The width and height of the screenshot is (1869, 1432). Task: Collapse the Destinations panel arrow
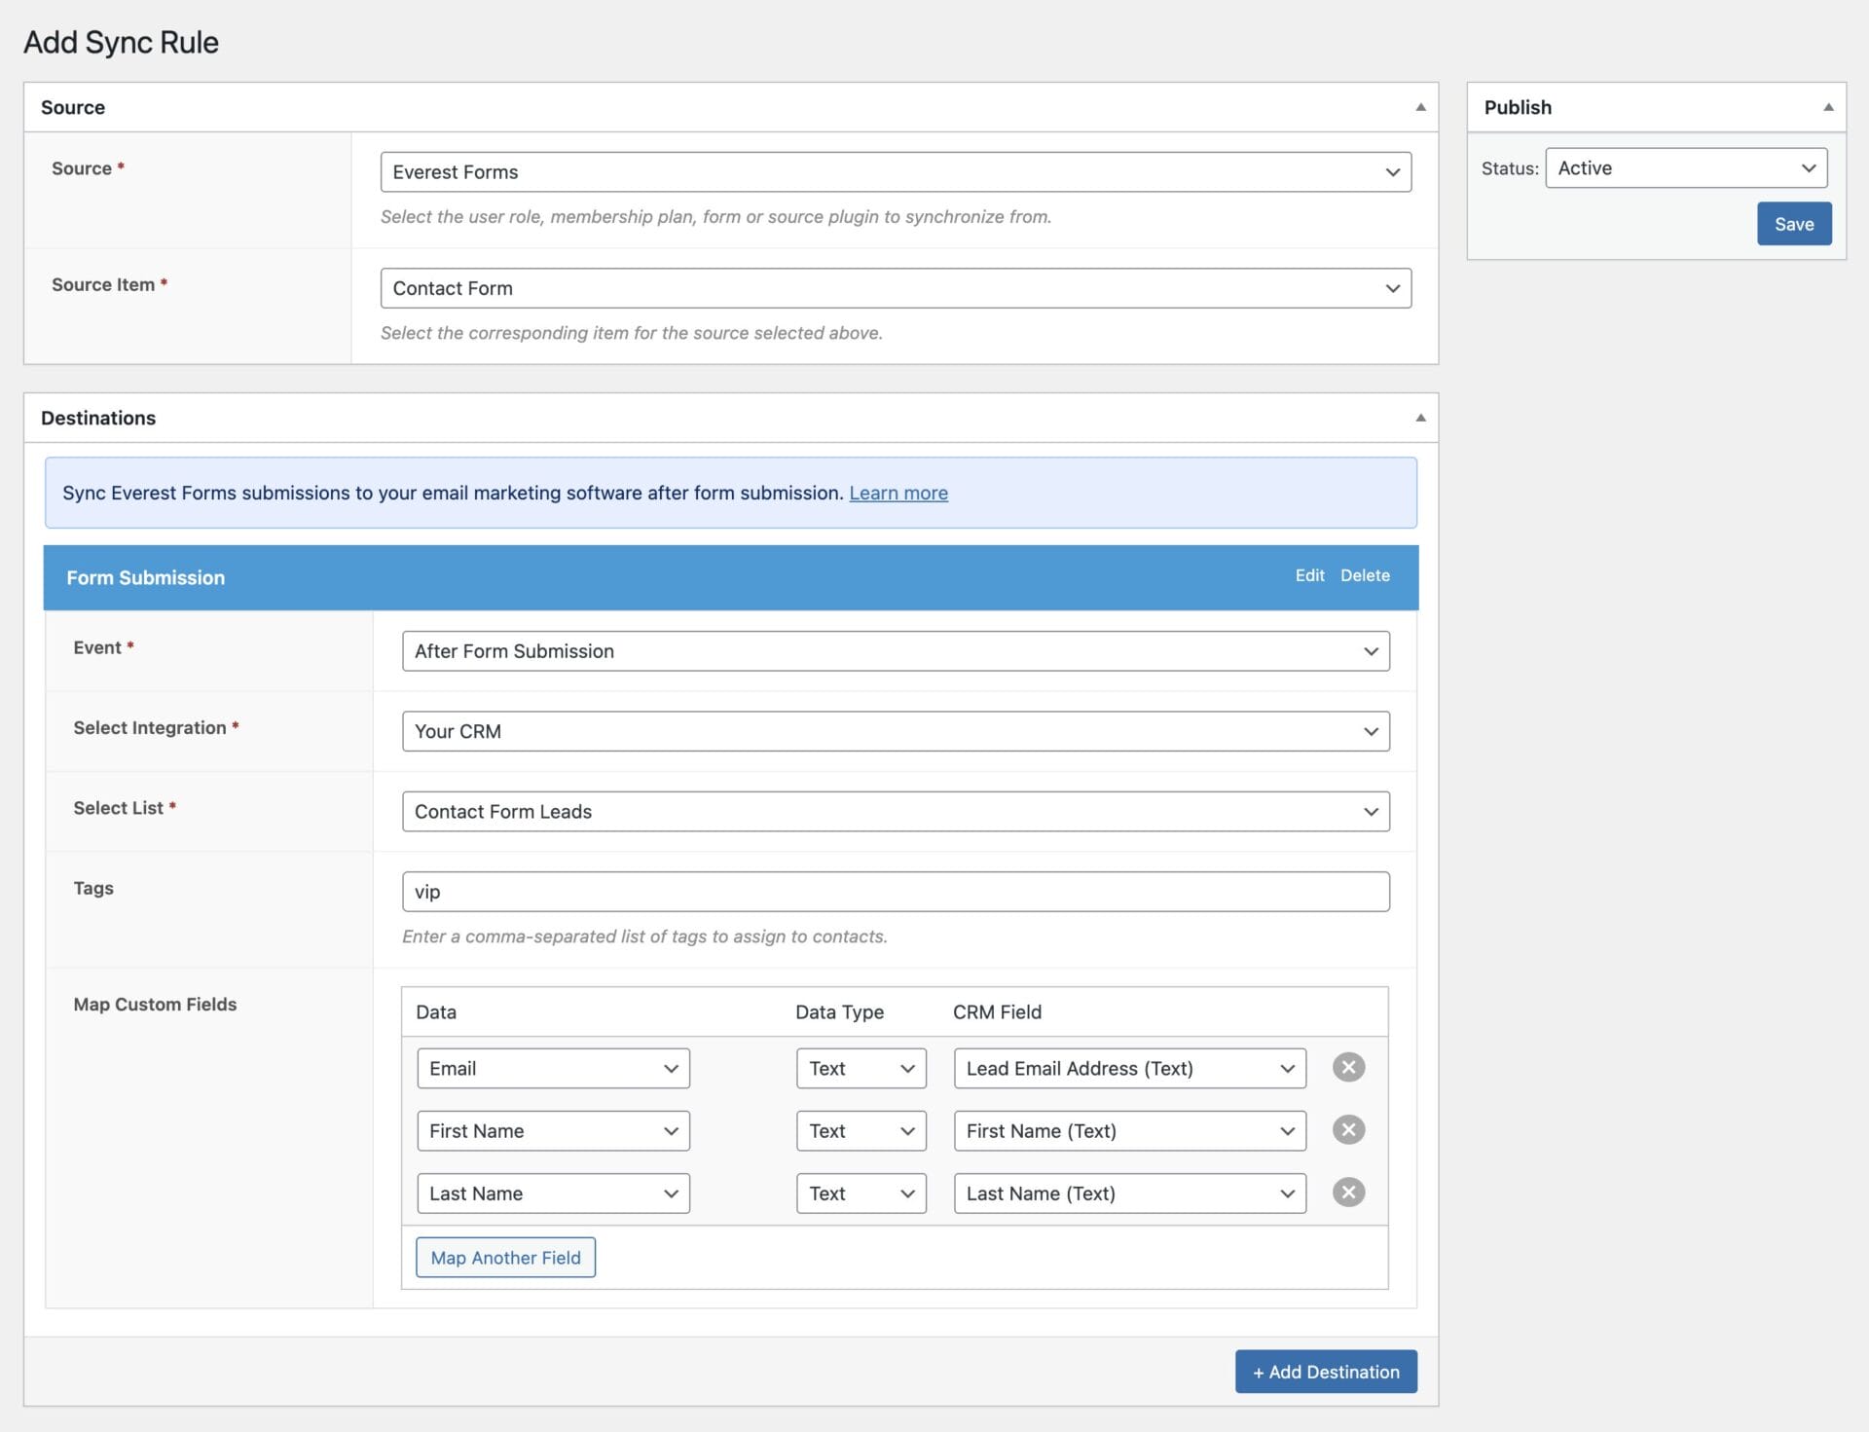point(1420,418)
